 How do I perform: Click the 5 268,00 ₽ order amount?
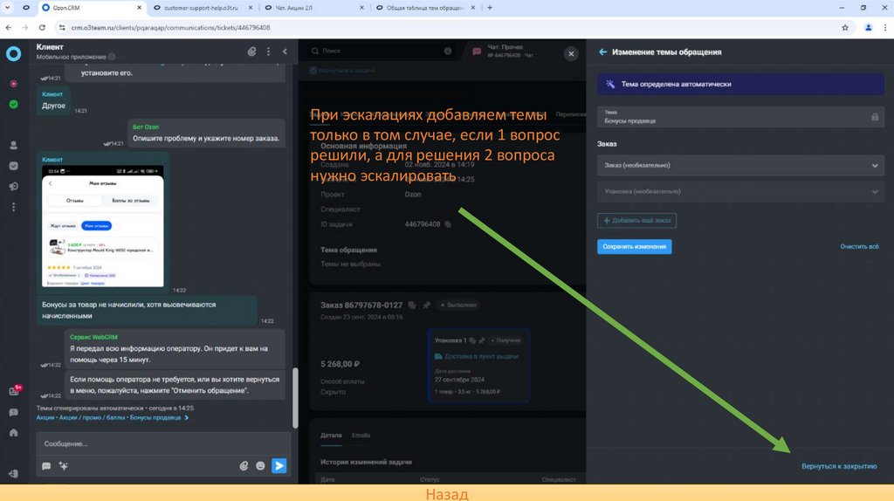pos(340,364)
